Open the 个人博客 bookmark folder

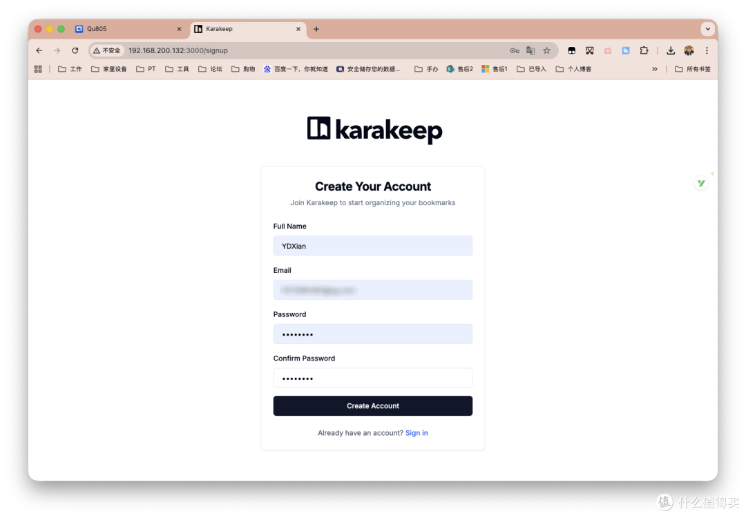pyautogui.click(x=574, y=69)
